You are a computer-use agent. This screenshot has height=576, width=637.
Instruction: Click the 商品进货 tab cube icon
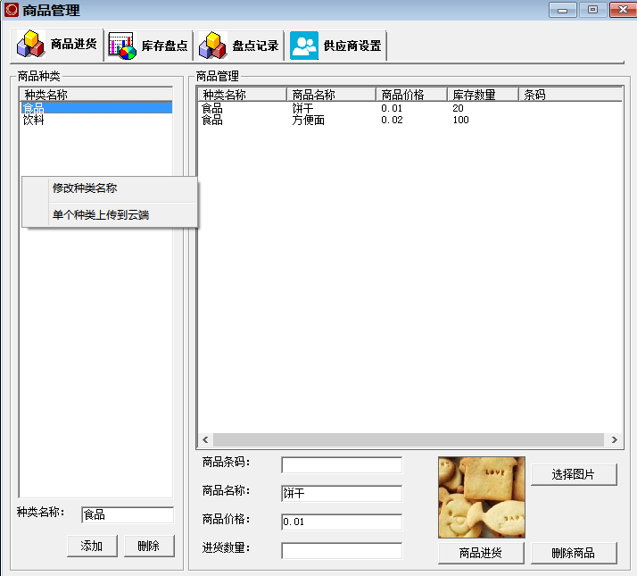(x=31, y=45)
